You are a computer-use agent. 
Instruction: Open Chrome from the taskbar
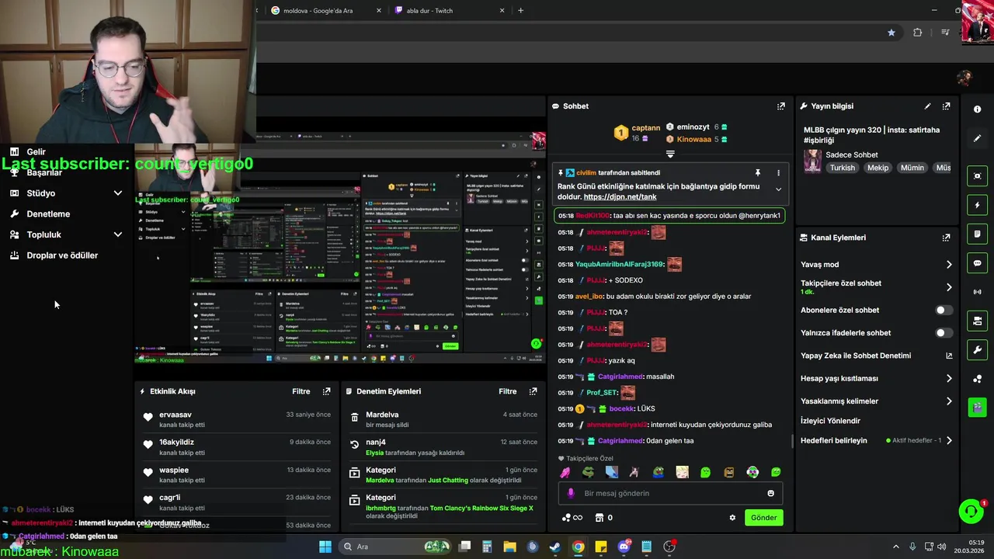578,547
